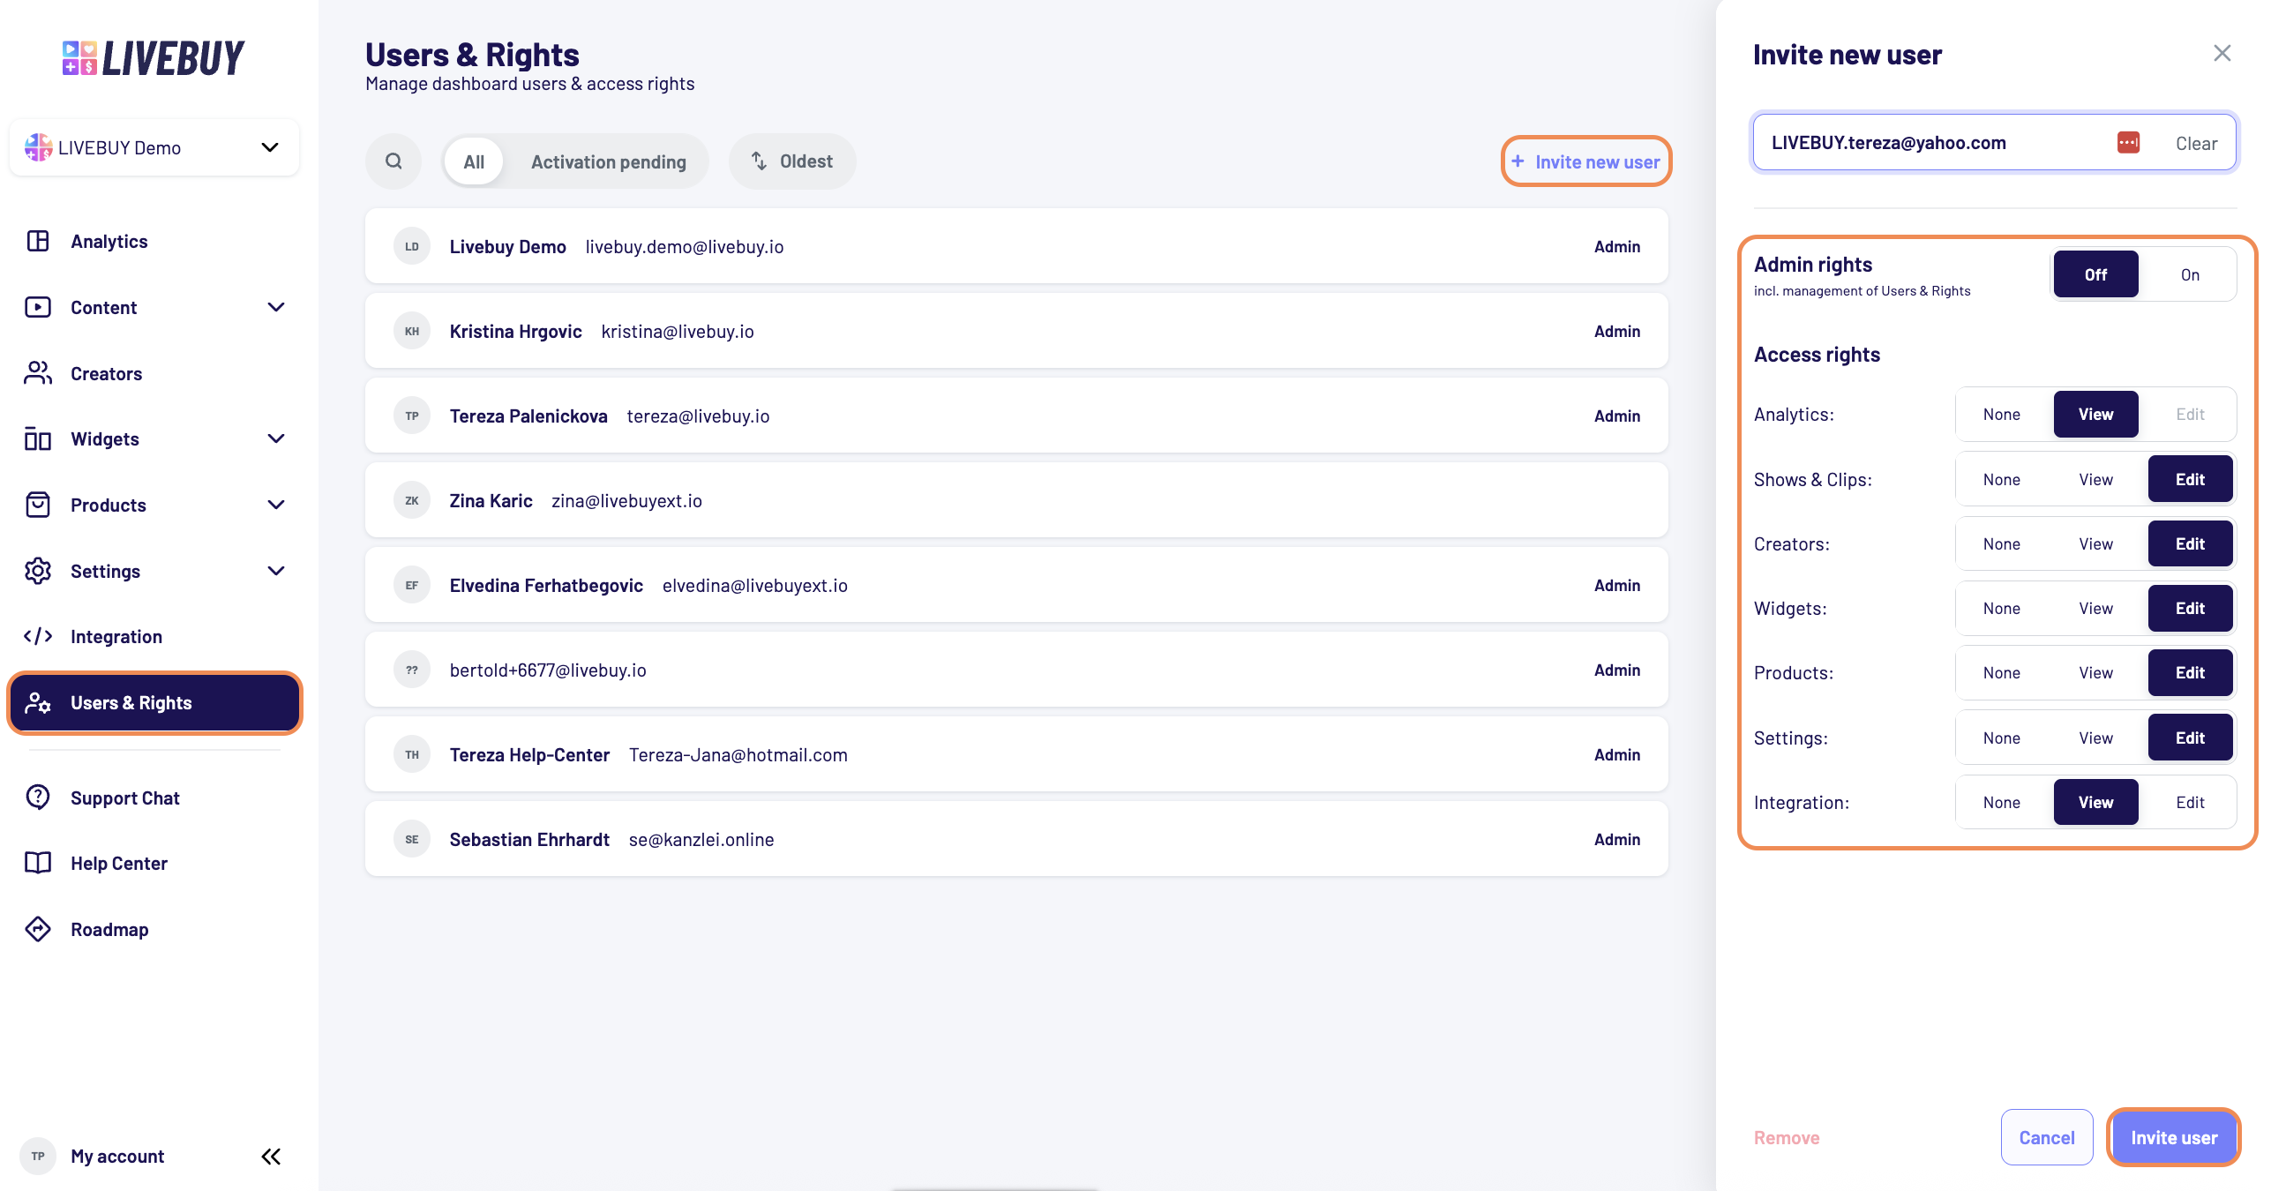Click the search magnifier icon
This screenshot has width=2271, height=1191.
[393, 161]
